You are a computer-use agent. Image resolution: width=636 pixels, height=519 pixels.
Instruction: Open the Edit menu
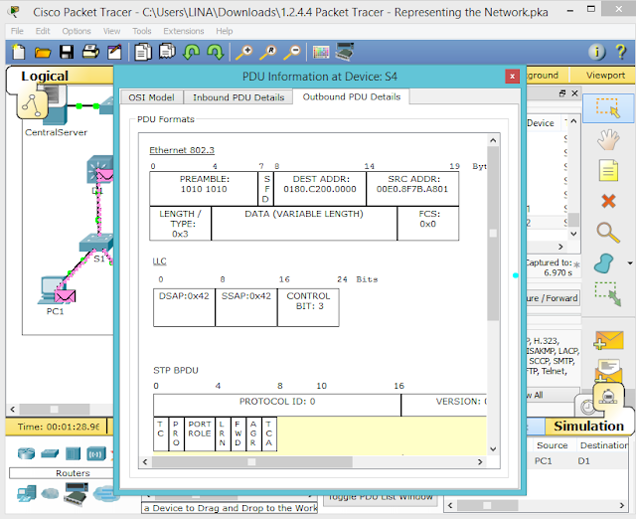point(42,31)
